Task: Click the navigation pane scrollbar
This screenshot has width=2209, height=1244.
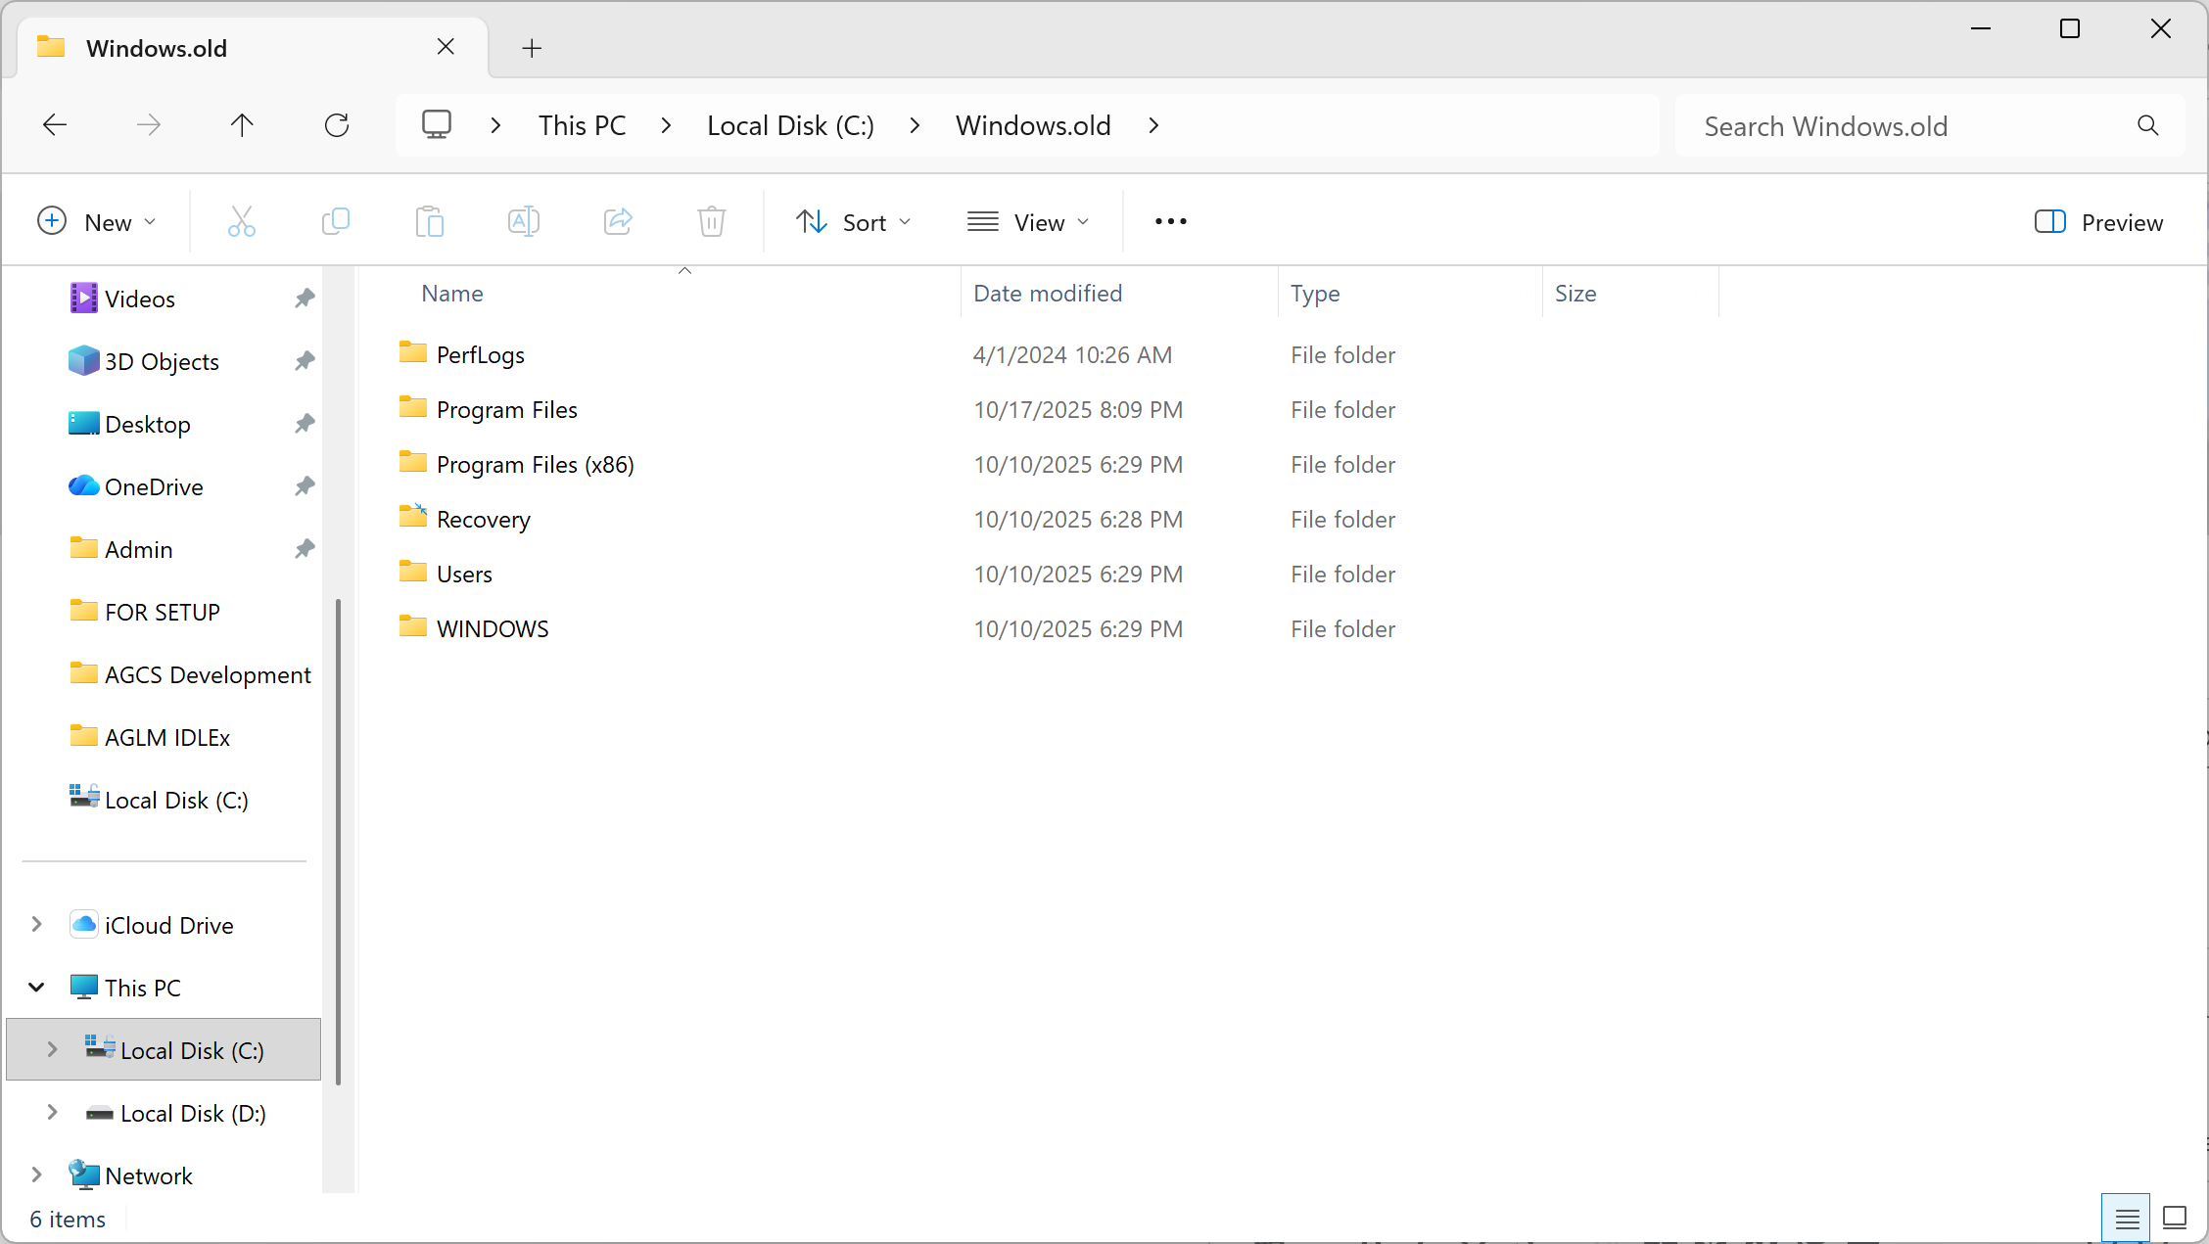Action: (339, 842)
